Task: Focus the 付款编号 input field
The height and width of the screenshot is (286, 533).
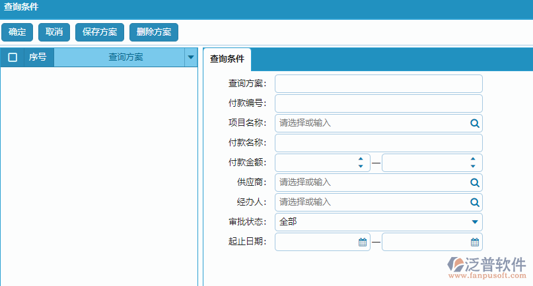Action: point(378,103)
